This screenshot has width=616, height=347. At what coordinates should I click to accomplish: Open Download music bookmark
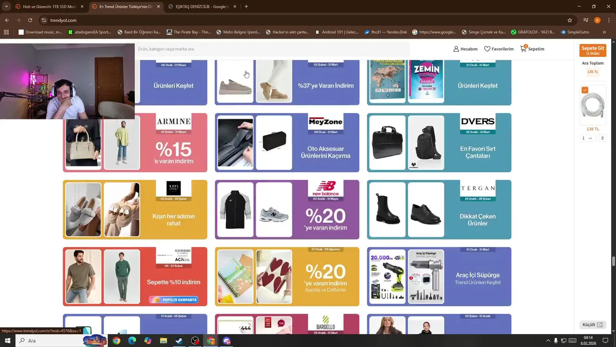pos(40,32)
